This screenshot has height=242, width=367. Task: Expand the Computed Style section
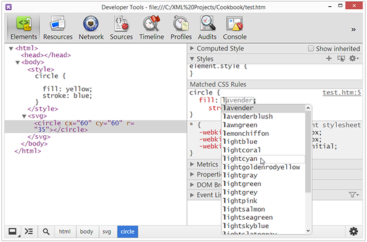click(x=192, y=48)
